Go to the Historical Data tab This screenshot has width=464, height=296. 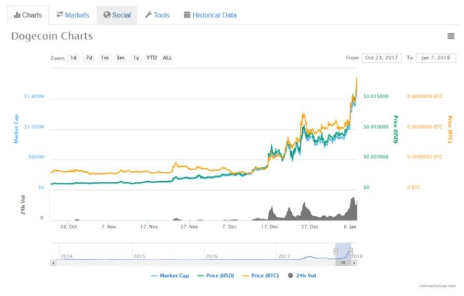[x=210, y=15]
